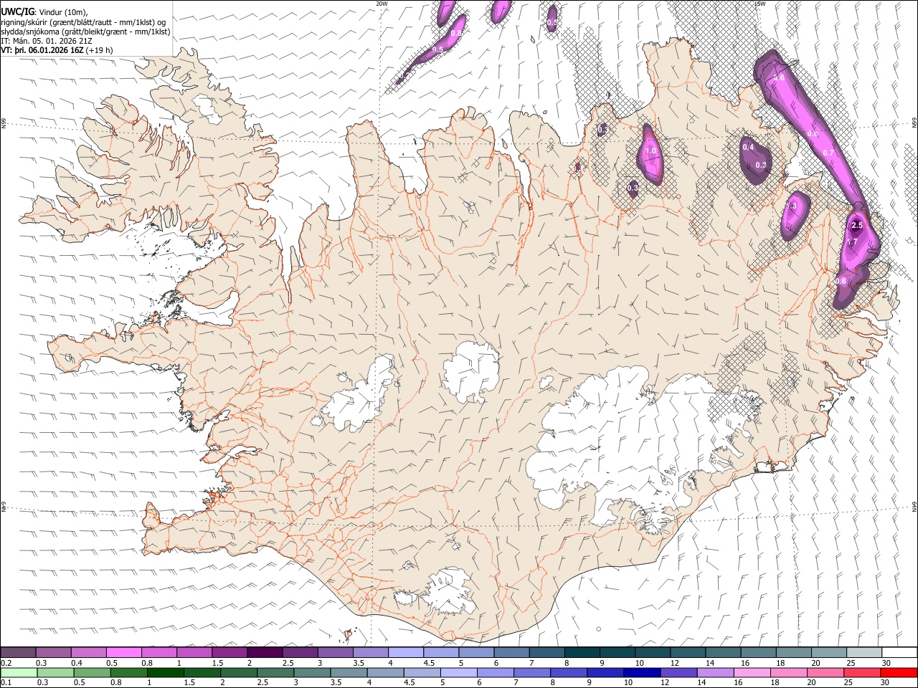Click the white Hofsjökull glacier area in central Iceland
Viewport: 918px width, 688px height.
(471, 371)
